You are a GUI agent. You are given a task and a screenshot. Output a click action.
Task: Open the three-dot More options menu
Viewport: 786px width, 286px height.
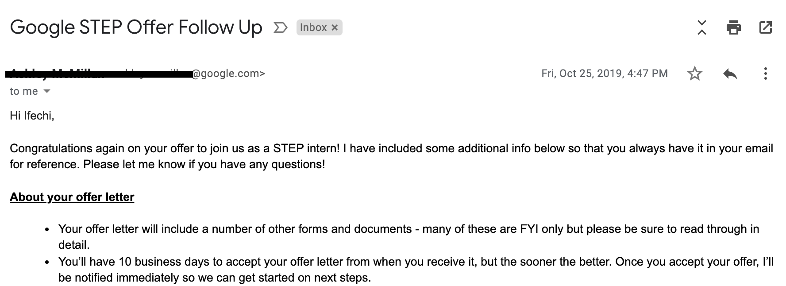(765, 73)
